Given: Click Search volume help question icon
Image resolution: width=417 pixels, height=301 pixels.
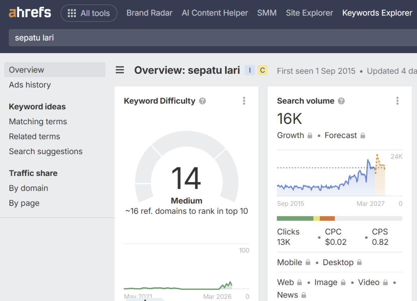Looking at the screenshot, I should pos(341,101).
